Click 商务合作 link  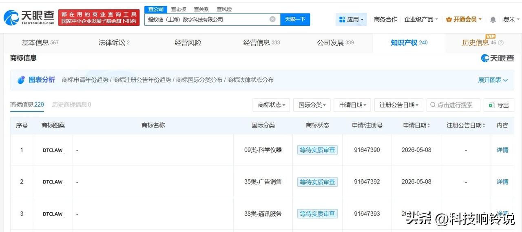tap(385, 19)
